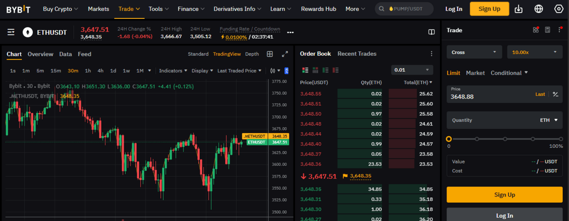Image resolution: width=569 pixels, height=221 pixels.
Task: Switch to the Data tab
Action: click(x=65, y=54)
